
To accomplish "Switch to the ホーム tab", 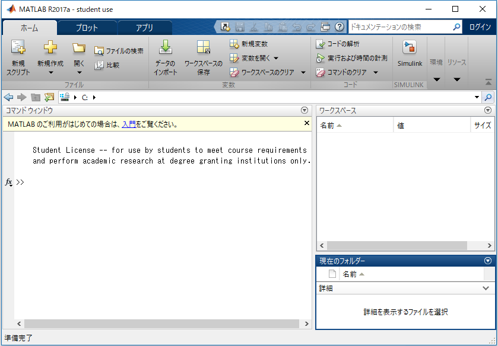I will [30, 28].
